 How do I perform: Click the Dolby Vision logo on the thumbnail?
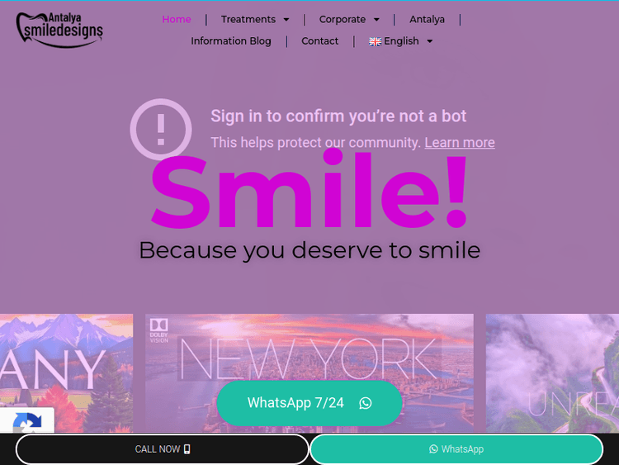pos(159,330)
